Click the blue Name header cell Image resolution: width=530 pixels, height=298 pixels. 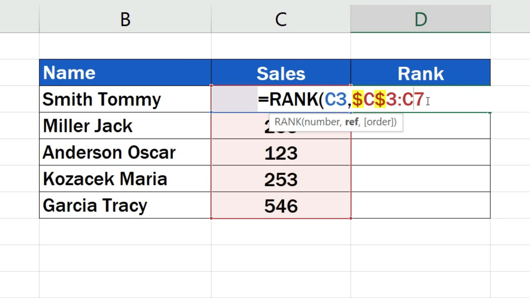(125, 72)
